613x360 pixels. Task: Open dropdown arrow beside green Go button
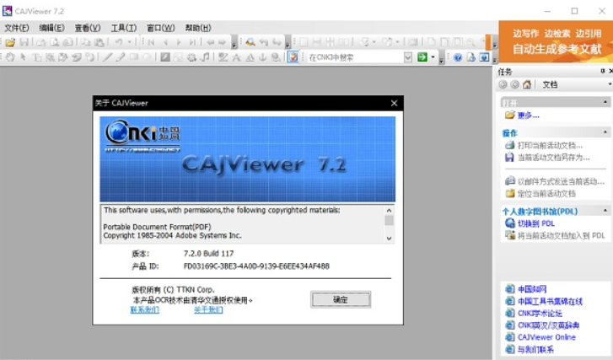(433, 57)
